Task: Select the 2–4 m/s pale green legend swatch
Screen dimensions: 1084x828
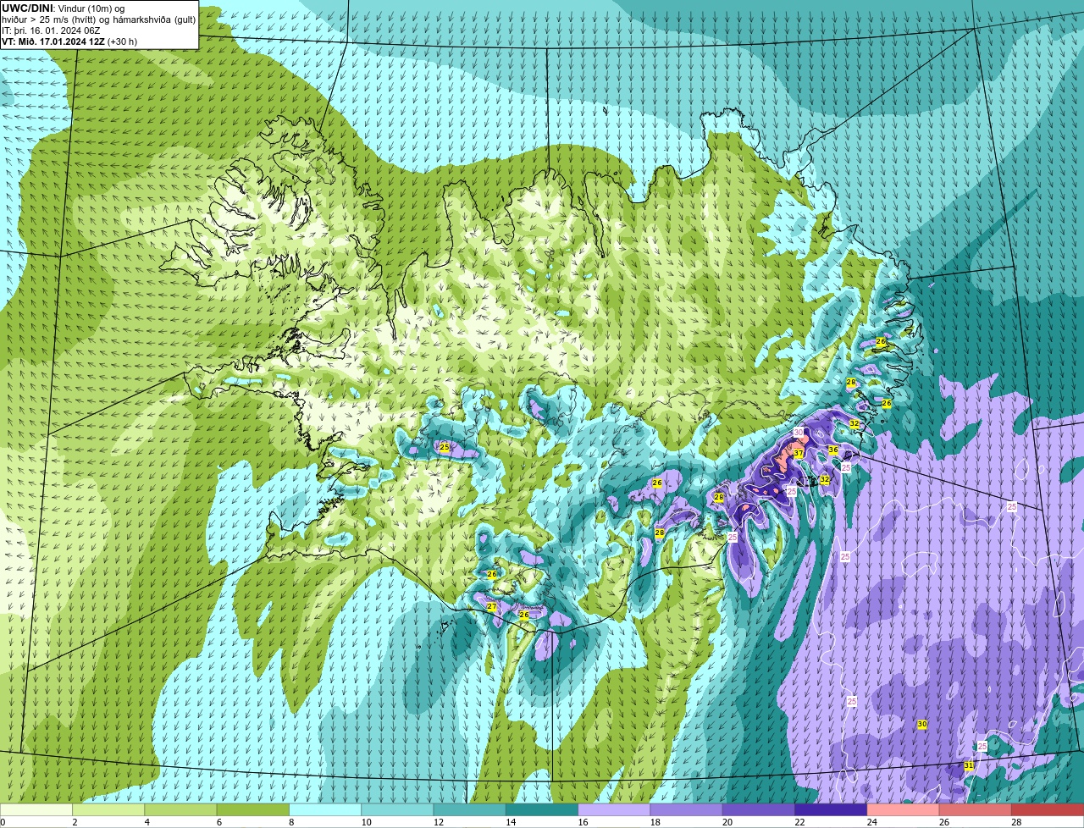Action: (x=108, y=810)
